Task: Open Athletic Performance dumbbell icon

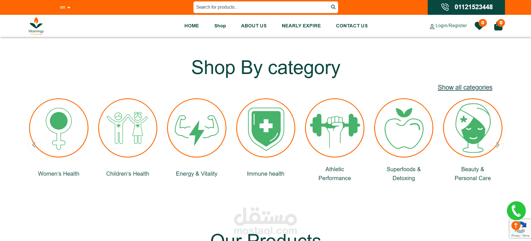Action: tap(335, 128)
